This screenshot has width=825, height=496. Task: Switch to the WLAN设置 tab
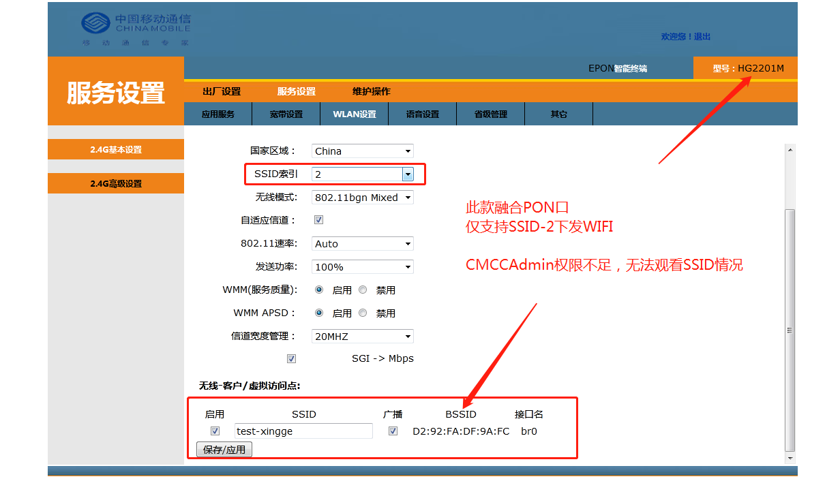point(354,114)
